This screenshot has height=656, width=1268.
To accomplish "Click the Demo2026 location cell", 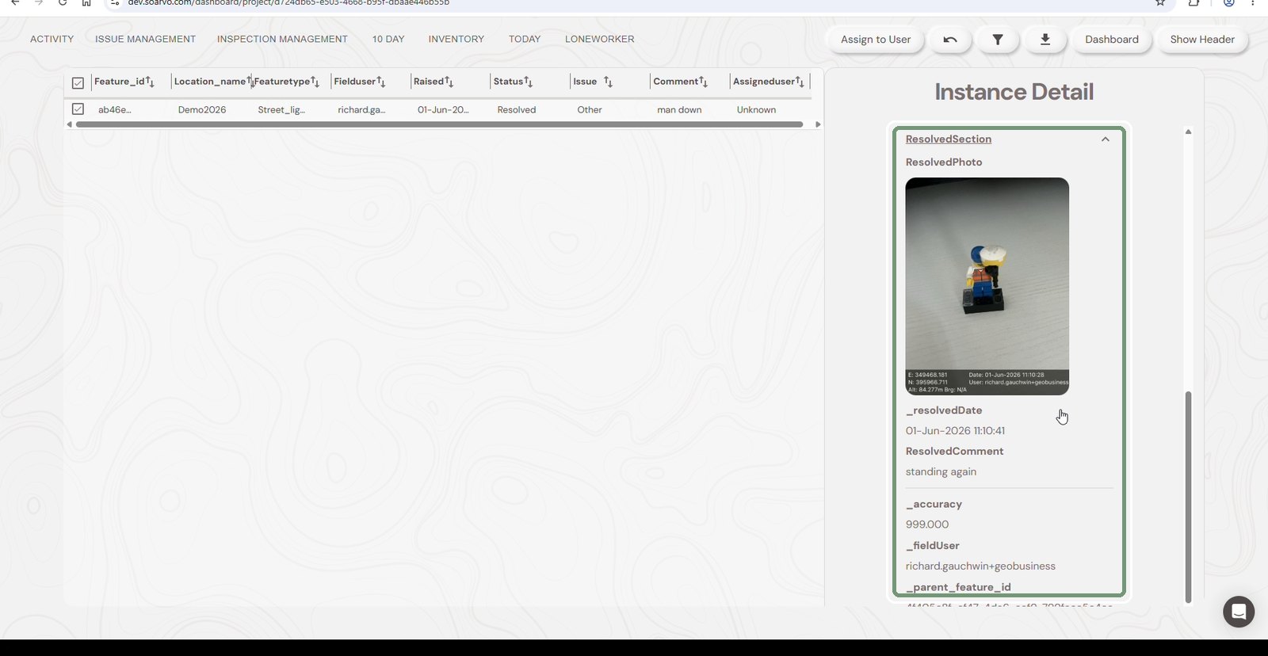I will (x=202, y=110).
